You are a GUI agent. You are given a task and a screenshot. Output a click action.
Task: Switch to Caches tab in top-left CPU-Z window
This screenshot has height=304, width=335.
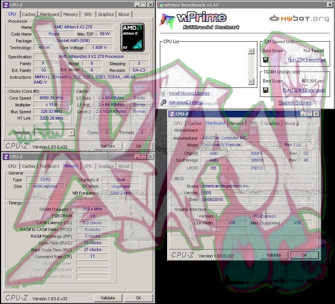point(29,14)
